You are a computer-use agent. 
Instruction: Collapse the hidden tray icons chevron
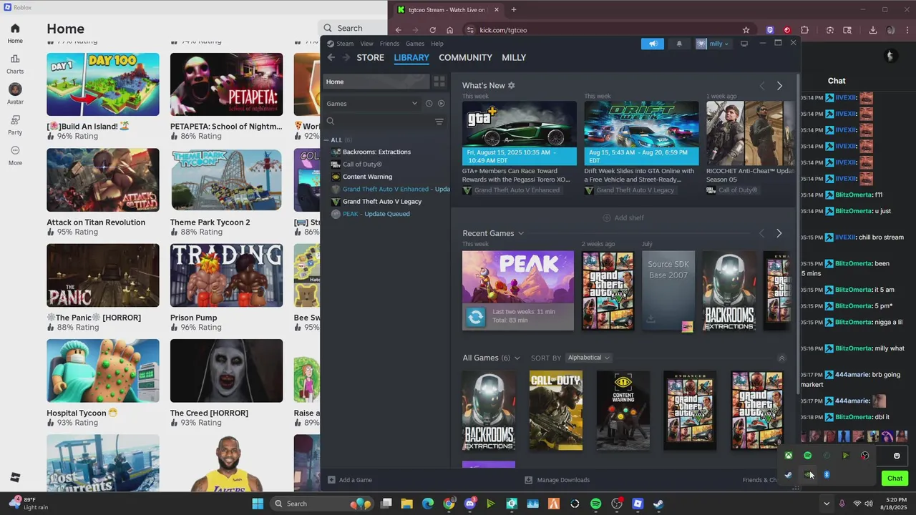tap(826, 504)
